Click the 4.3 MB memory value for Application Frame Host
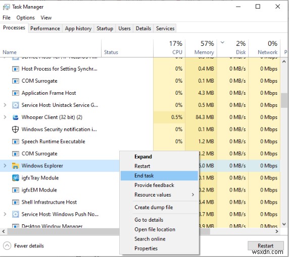Viewport: 289px width, 257px height. click(206, 93)
